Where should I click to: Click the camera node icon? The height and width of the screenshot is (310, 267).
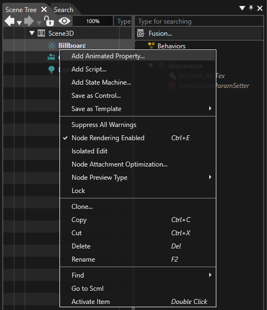(51, 58)
